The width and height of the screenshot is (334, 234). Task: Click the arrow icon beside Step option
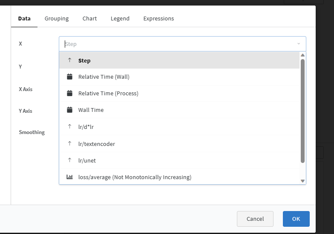coord(69,60)
